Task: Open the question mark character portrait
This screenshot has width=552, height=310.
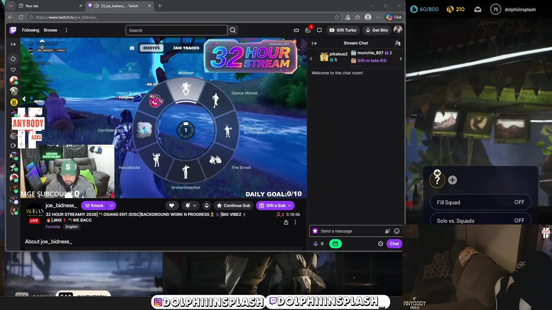Action: point(437,179)
